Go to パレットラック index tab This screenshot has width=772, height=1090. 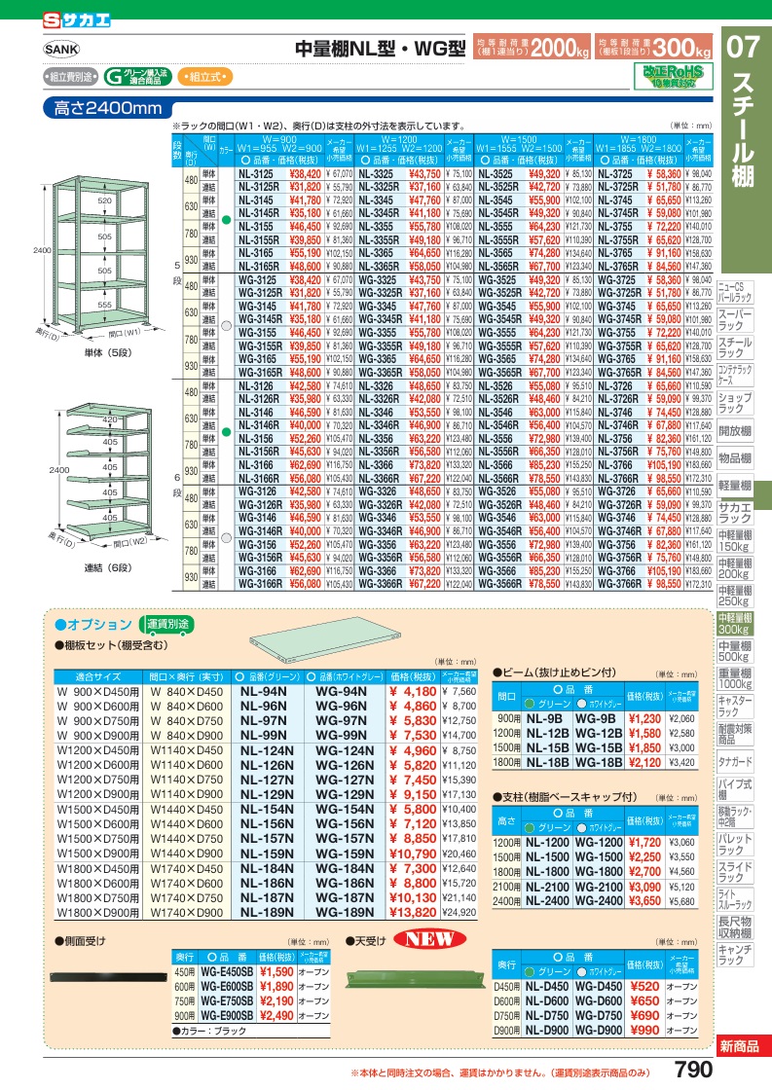pos(734,844)
